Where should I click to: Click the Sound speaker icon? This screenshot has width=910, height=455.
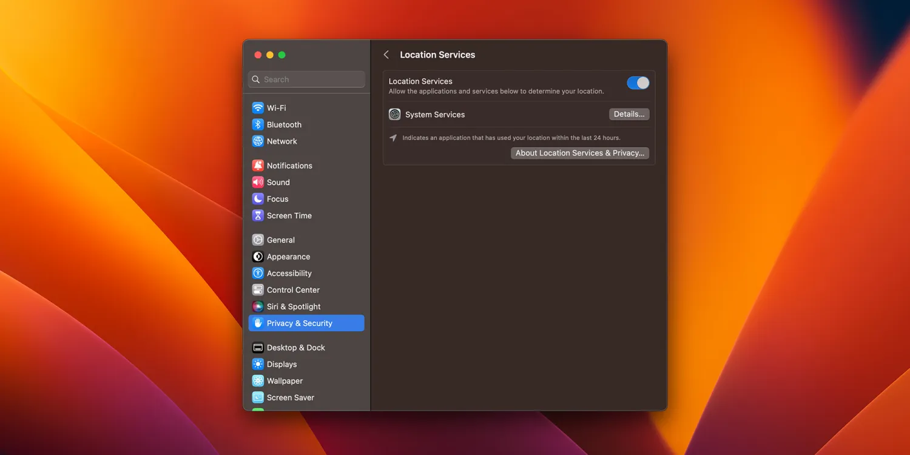coord(258,182)
